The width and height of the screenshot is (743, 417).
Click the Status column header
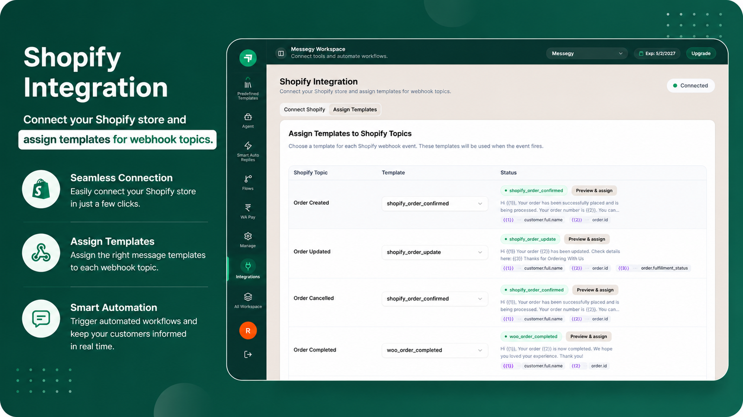pos(508,173)
